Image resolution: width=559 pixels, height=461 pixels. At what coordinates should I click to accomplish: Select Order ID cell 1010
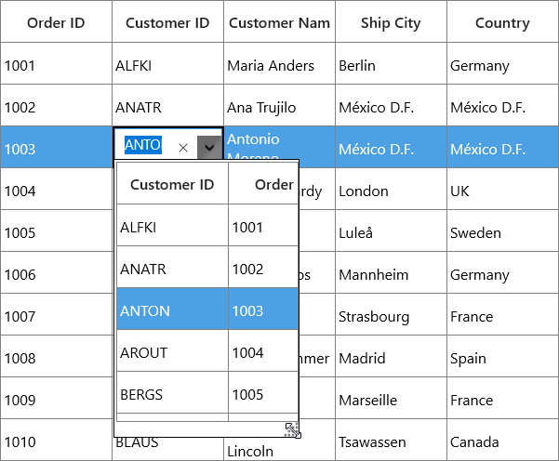point(57,441)
